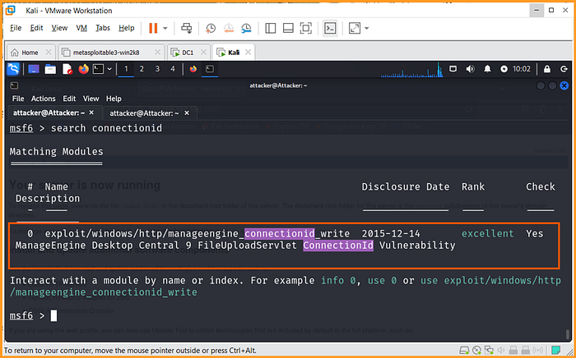Close the DC1 tab
Viewport: 576px width, 358px height.
(x=202, y=53)
